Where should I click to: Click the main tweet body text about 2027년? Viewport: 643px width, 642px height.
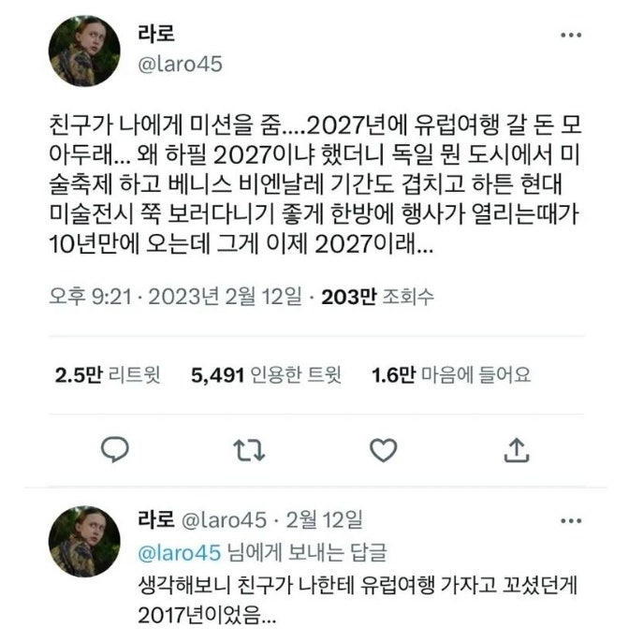tap(314, 184)
